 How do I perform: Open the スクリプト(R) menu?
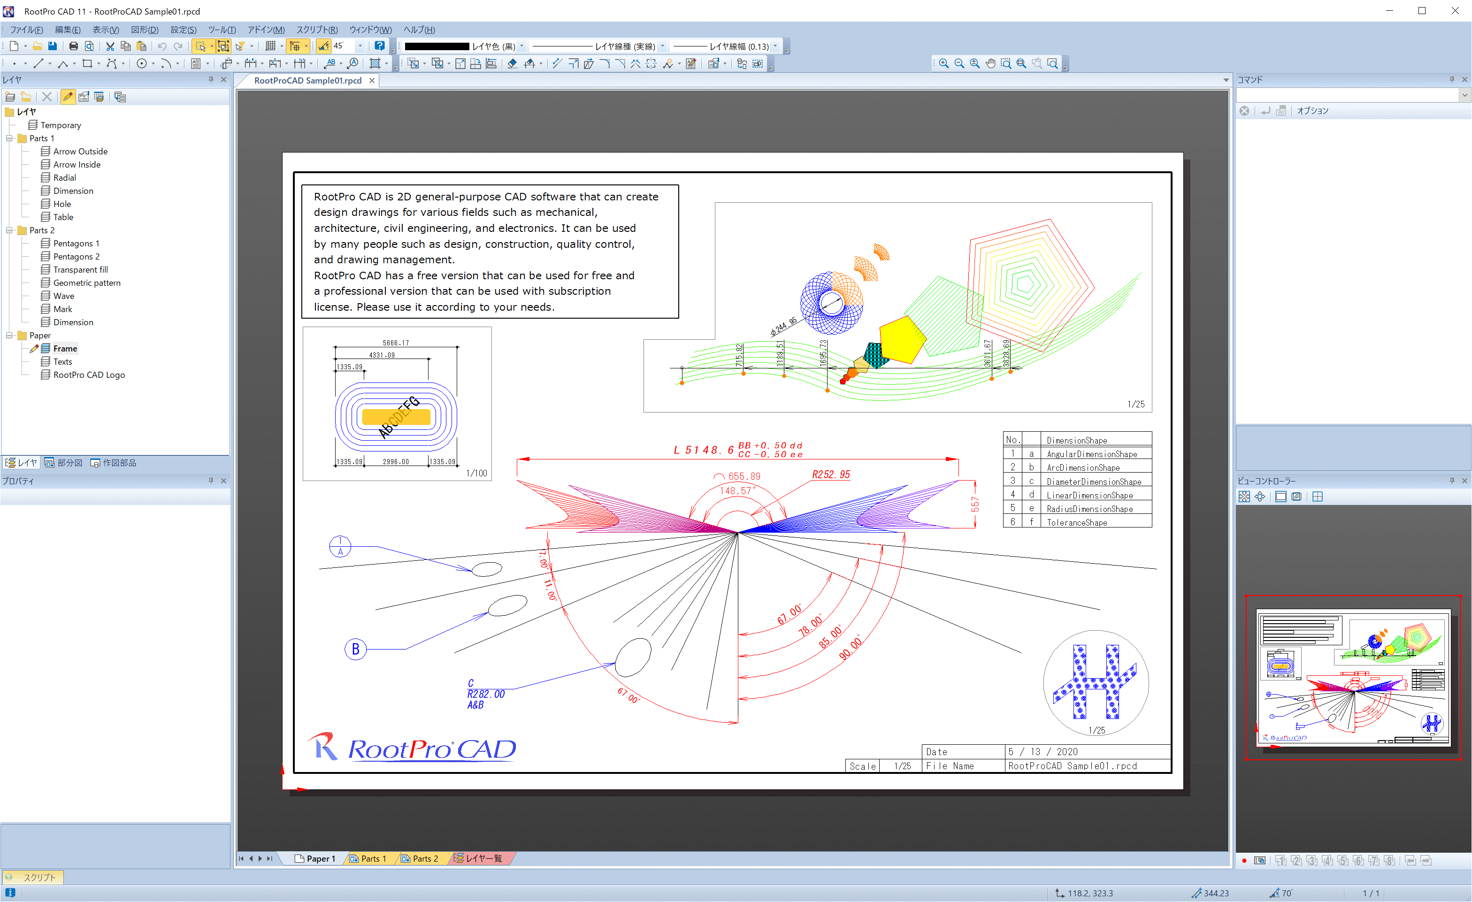[x=317, y=30]
